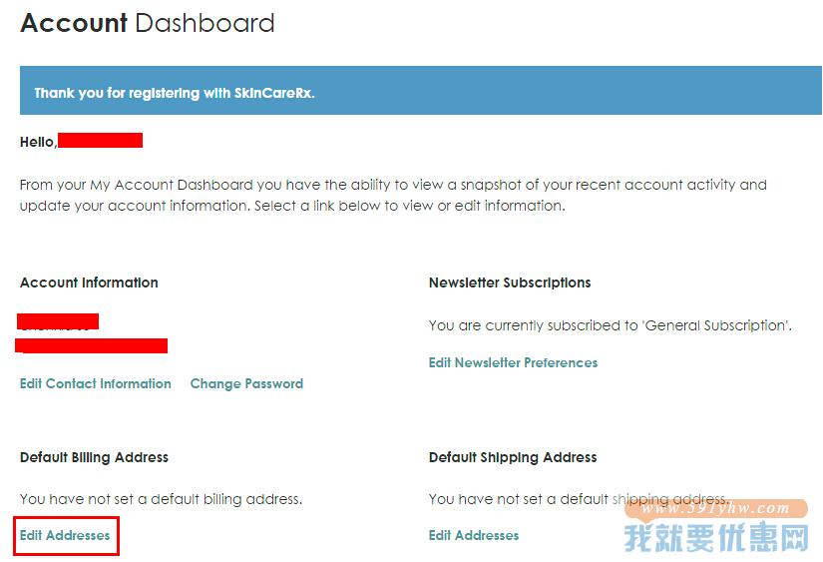This screenshot has width=823, height=562.
Task: Click the Chinese 我就要优惠网 watermark logo
Action: pos(716,538)
